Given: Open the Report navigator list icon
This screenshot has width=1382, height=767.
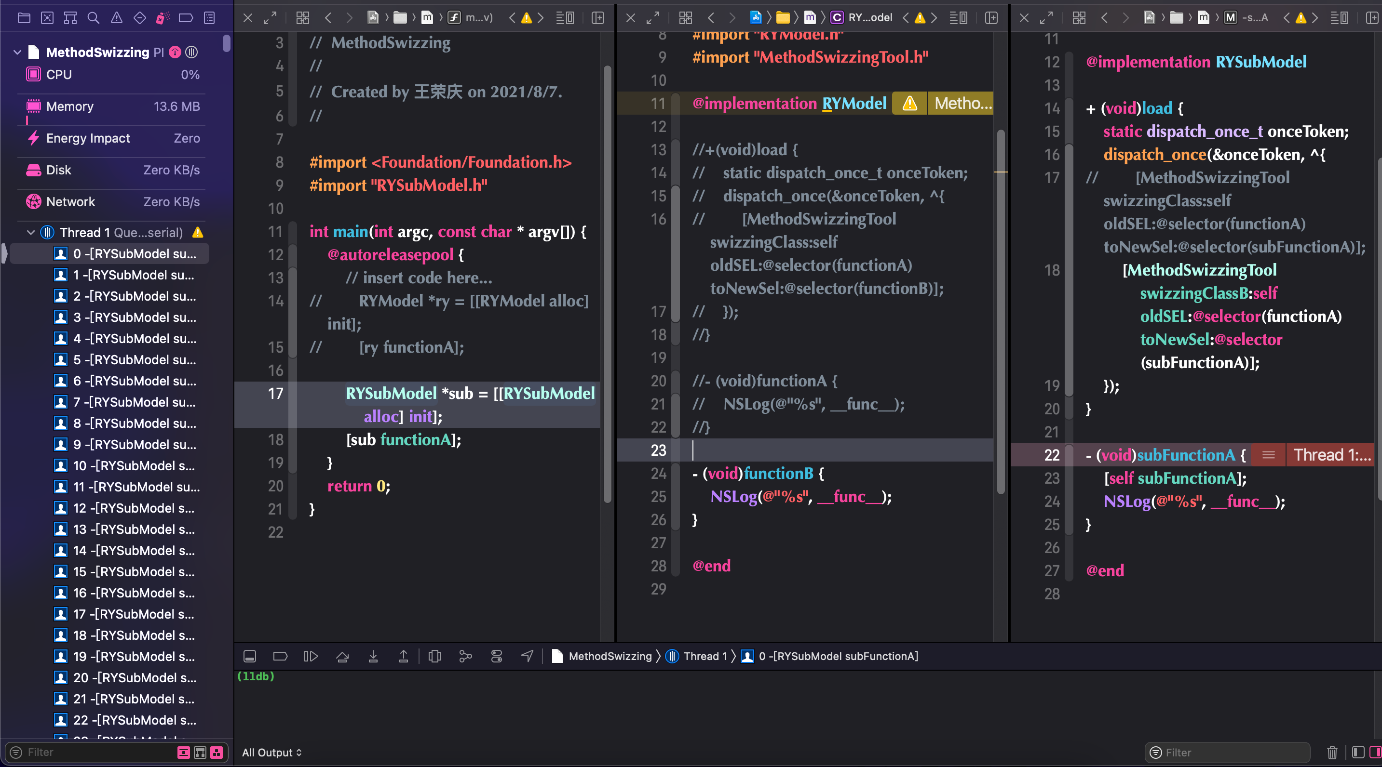Looking at the screenshot, I should point(209,18).
